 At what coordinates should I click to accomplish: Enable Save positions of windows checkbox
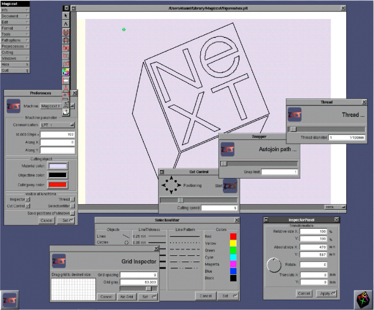click(72, 213)
